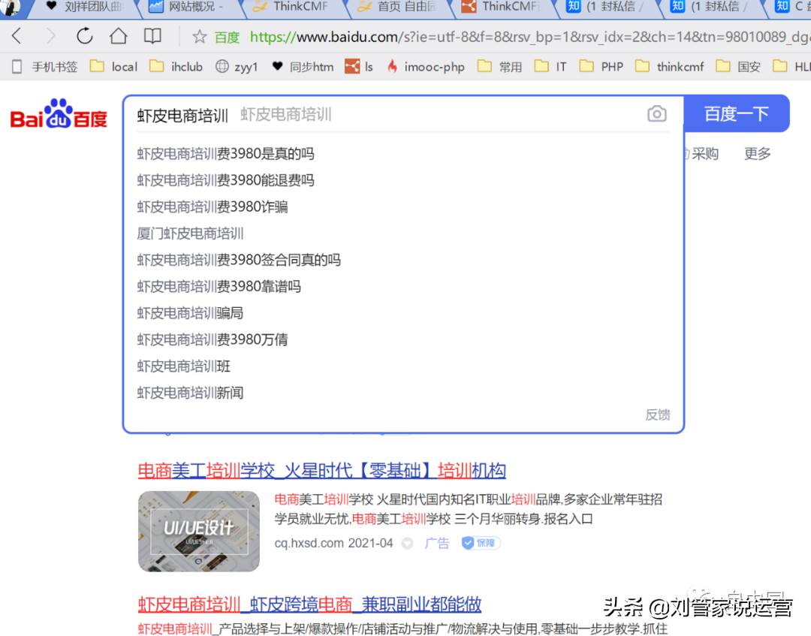Image resolution: width=811 pixels, height=636 pixels.
Task: Open the 采购 search category
Action: pos(705,154)
